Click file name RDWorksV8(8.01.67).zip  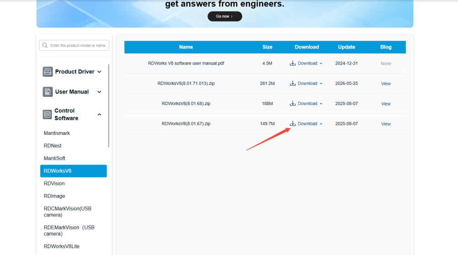point(186,124)
